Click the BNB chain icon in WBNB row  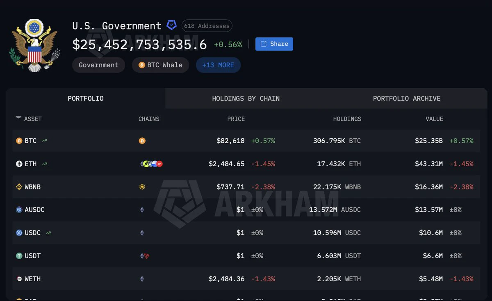tap(142, 187)
